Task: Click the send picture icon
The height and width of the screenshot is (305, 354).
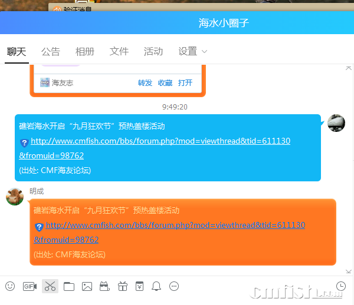Action: tap(87, 286)
